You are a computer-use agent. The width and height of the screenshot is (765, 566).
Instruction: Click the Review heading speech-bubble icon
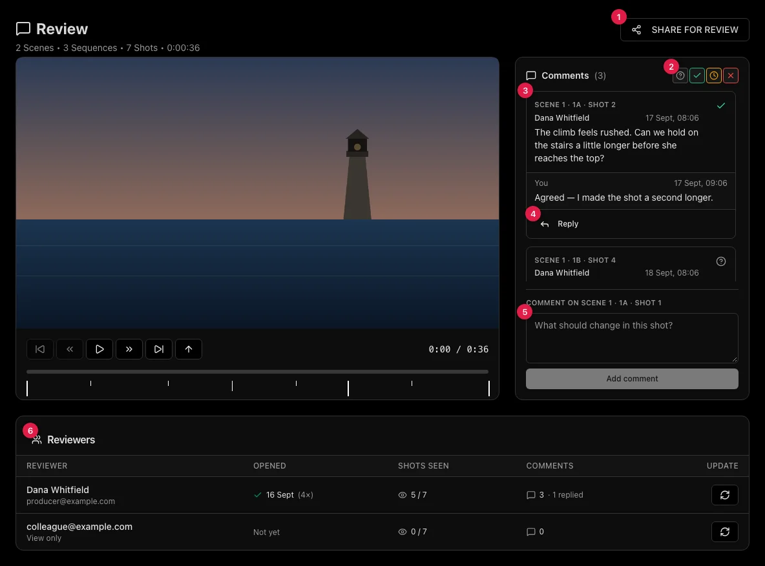tap(23, 29)
